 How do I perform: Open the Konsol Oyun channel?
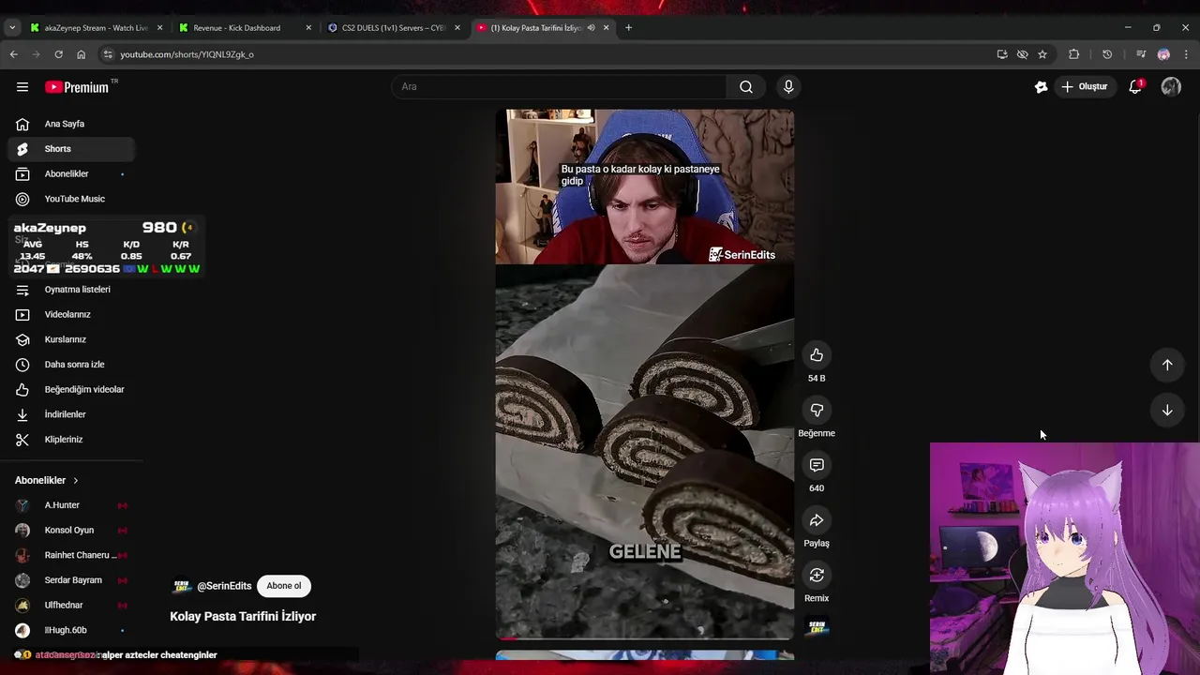tap(71, 531)
